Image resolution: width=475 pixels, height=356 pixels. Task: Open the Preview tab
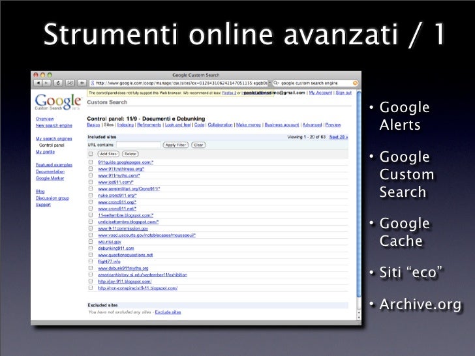(x=333, y=125)
